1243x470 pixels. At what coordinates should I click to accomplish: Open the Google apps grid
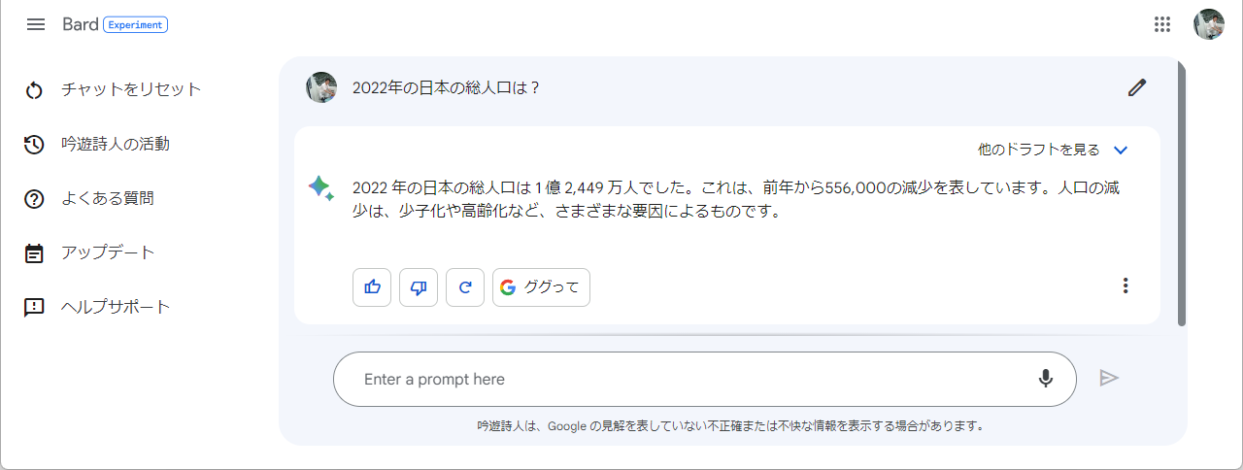[x=1162, y=24]
